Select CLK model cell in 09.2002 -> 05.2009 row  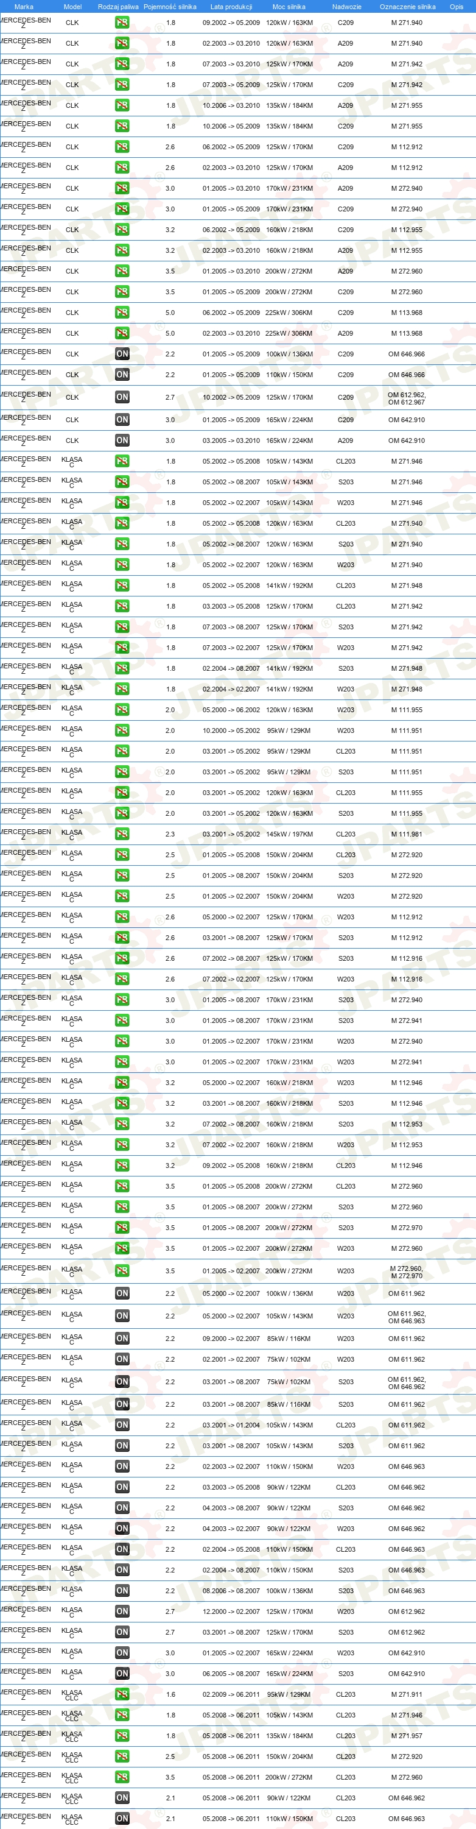click(x=72, y=23)
